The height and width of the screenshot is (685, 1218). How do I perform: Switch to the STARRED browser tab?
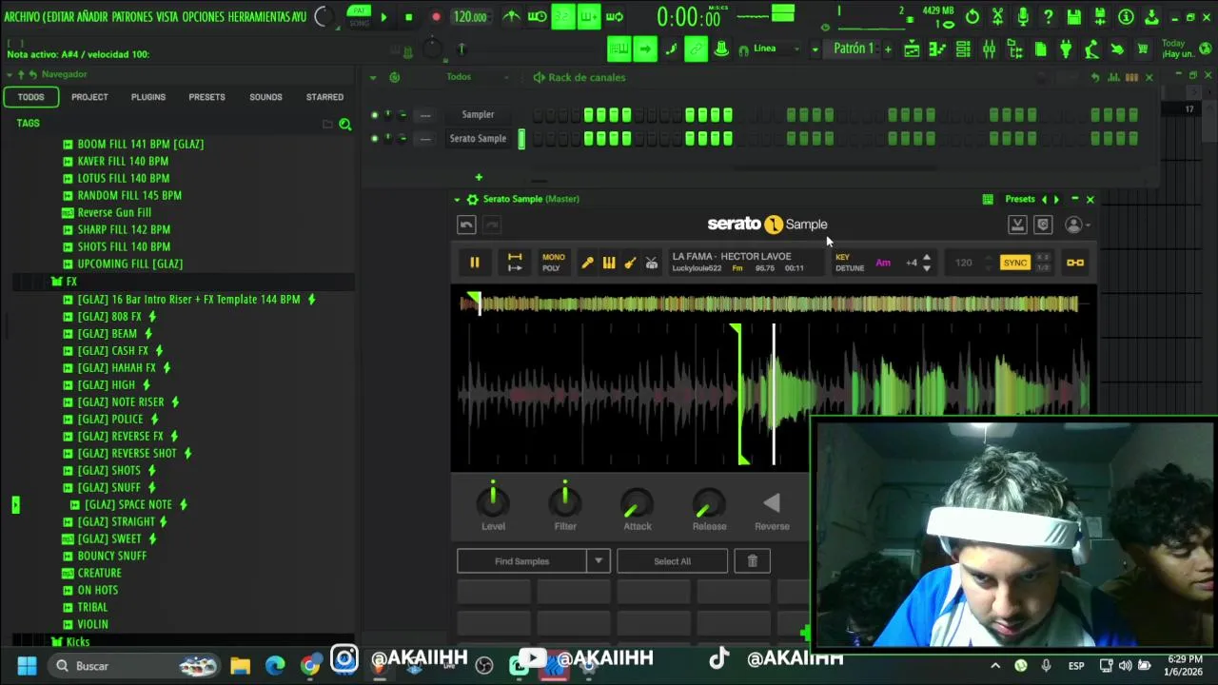tap(324, 97)
